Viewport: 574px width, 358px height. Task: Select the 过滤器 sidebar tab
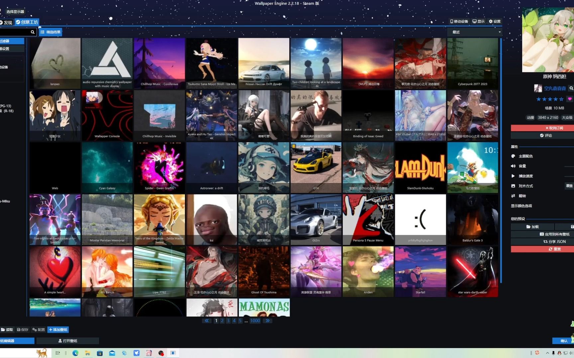pyautogui.click(x=12, y=41)
